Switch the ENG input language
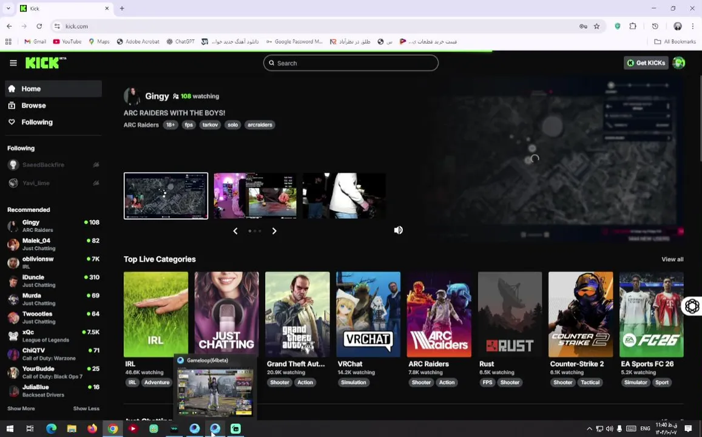This screenshot has width=702, height=437. (x=645, y=429)
